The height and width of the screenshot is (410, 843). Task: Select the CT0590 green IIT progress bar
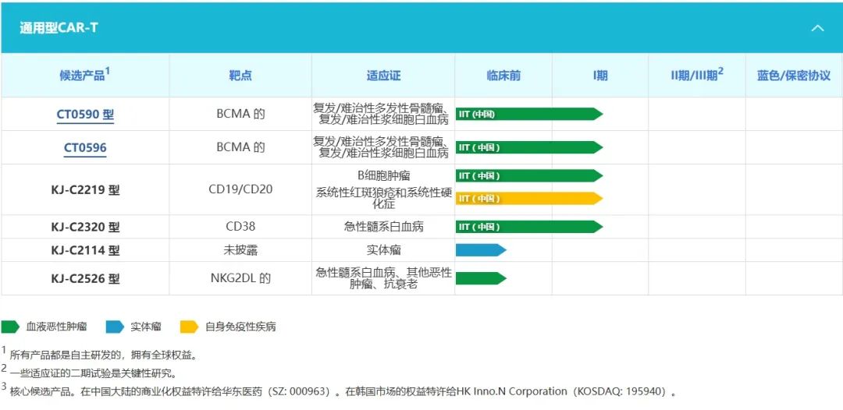[528, 114]
